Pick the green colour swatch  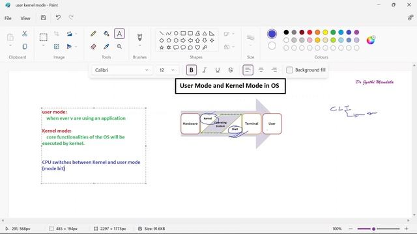click(x=333, y=32)
